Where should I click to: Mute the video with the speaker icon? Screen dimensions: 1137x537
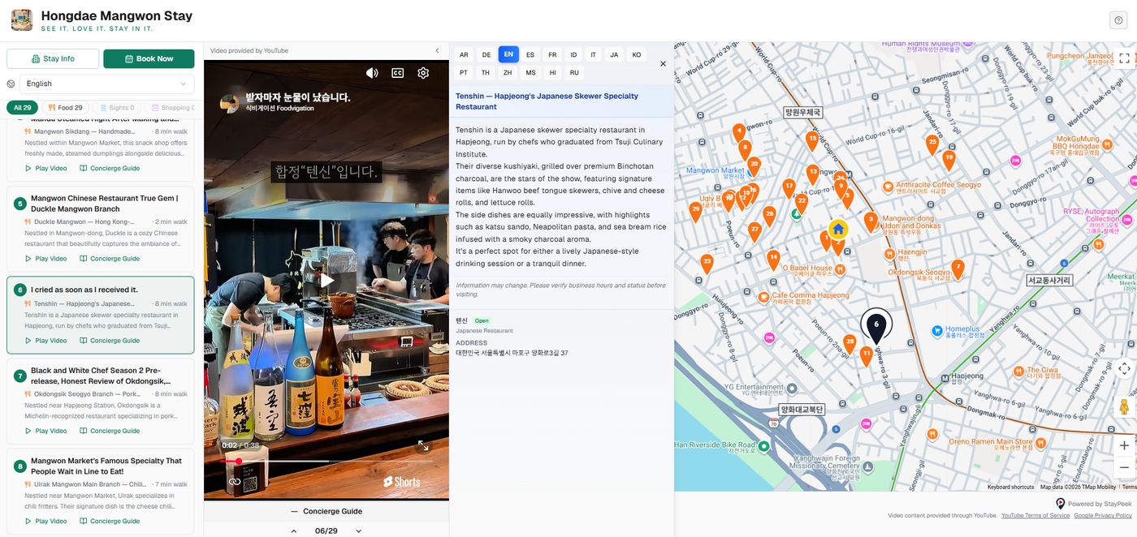(x=372, y=73)
